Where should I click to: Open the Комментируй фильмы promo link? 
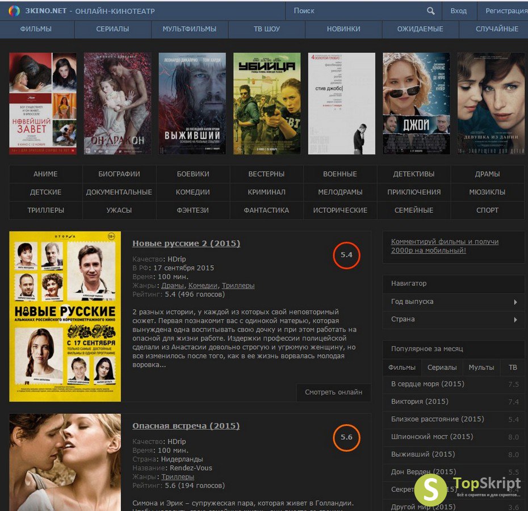(445, 246)
